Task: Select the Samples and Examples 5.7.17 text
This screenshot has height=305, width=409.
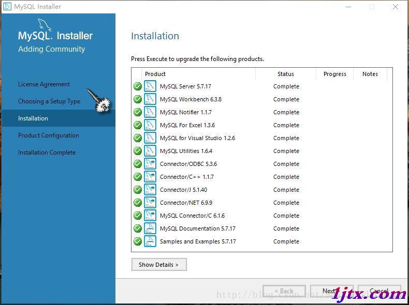Action: click(x=198, y=241)
